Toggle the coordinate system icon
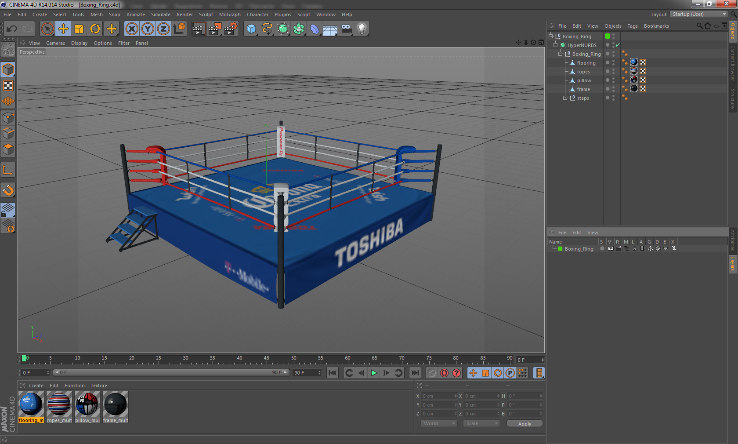This screenshot has height=444, width=738. coord(179,29)
